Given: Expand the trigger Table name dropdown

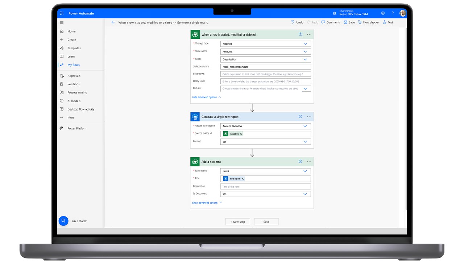Looking at the screenshot, I should pos(305,51).
